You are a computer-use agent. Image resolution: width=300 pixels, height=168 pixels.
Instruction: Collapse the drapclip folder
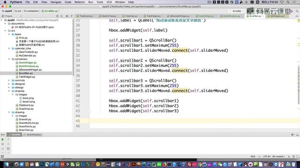click(x=9, y=91)
